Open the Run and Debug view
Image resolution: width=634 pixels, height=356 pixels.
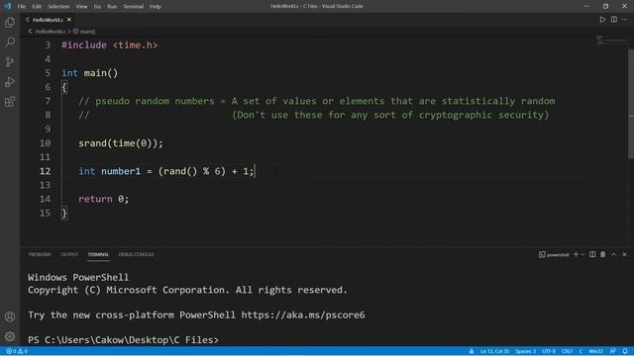point(10,81)
